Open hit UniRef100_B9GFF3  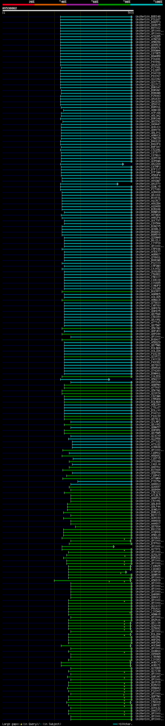pos(148,22)
